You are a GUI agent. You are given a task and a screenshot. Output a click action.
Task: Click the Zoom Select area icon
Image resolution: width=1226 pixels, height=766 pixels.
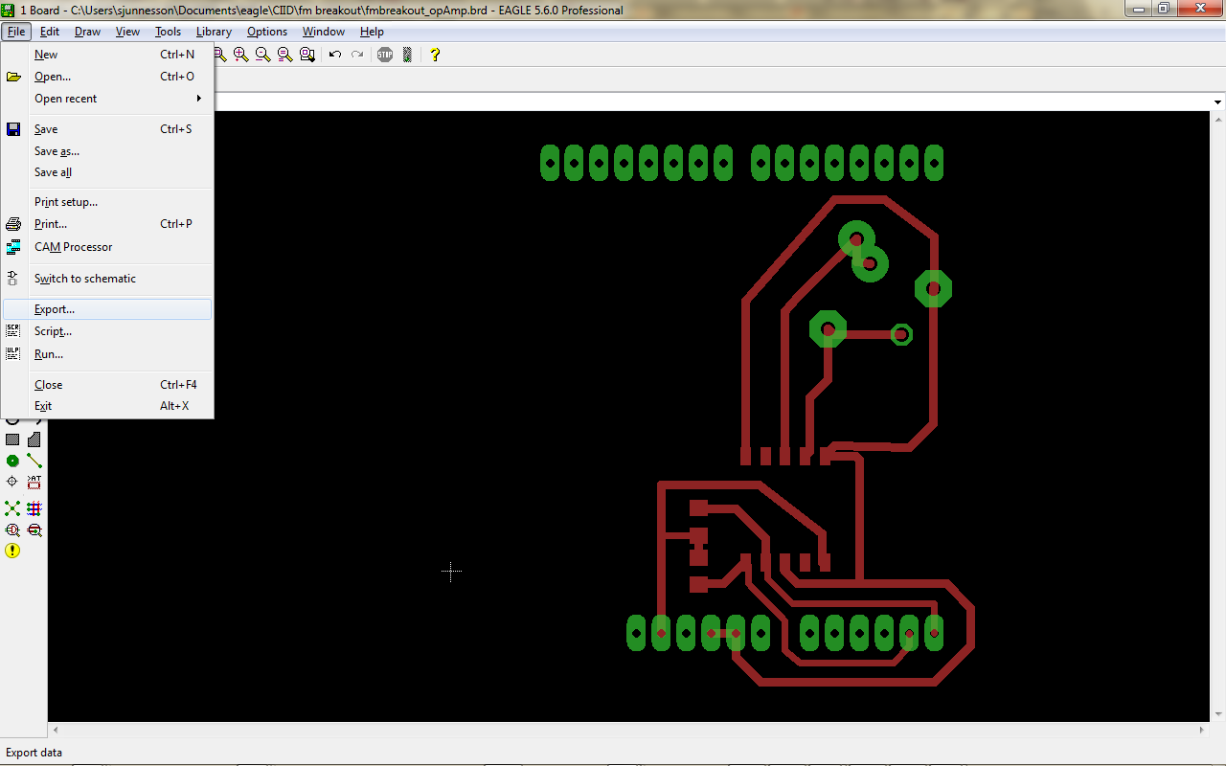307,55
